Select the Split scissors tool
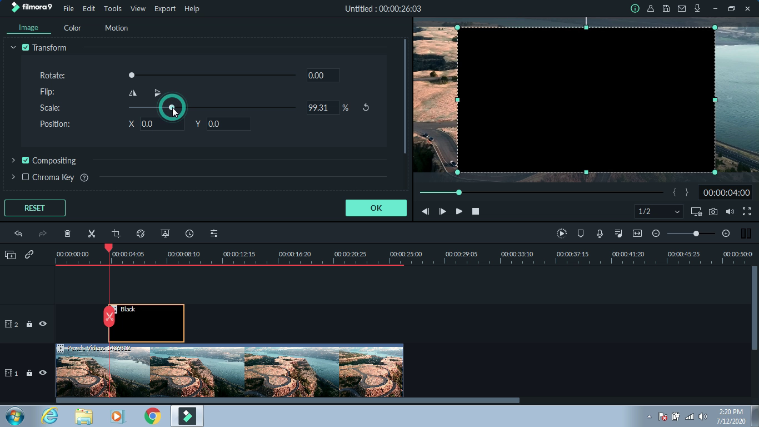759x427 pixels. click(92, 234)
